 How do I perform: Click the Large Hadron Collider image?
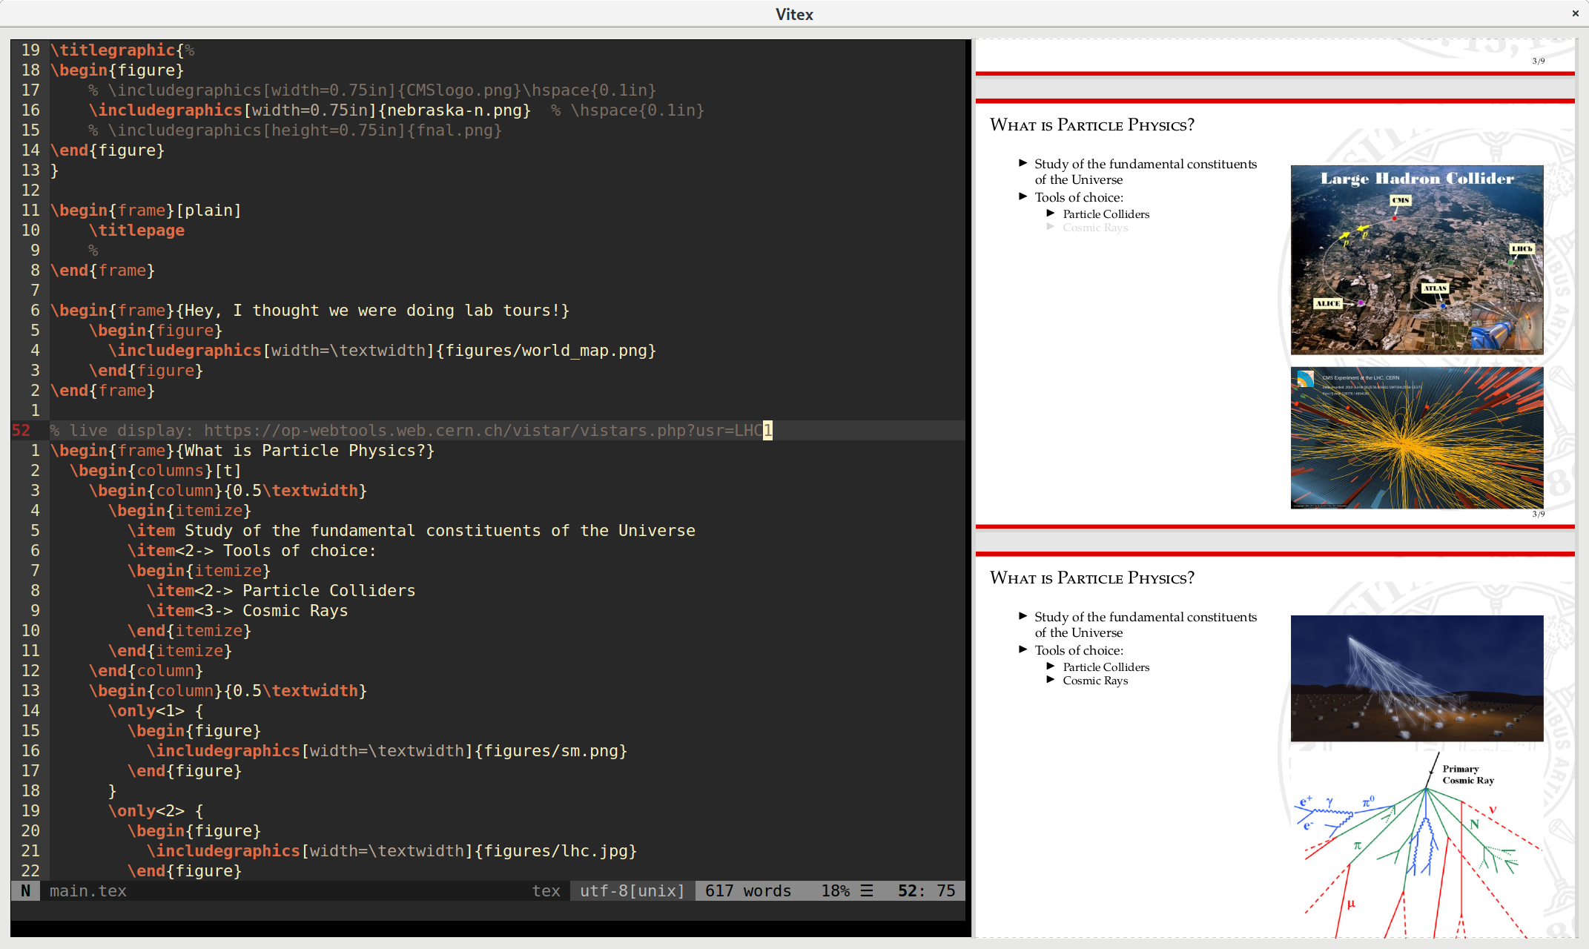coord(1416,259)
